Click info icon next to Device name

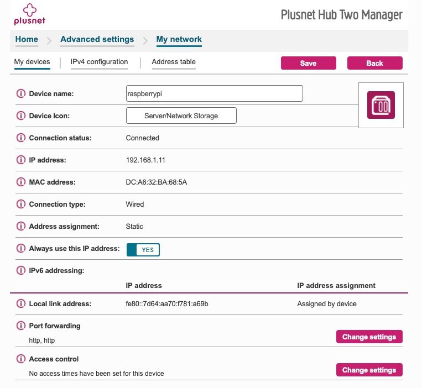pos(21,94)
